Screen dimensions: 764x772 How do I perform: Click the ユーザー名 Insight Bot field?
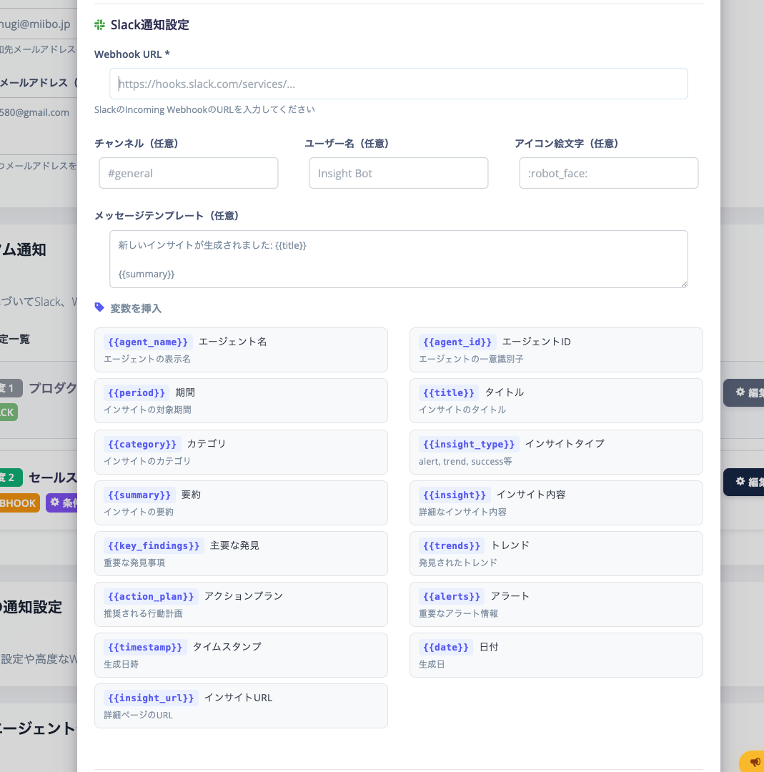(398, 173)
